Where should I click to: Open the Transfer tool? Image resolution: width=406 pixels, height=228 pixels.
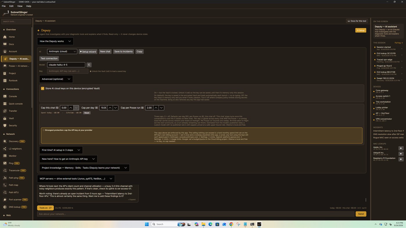(16, 111)
